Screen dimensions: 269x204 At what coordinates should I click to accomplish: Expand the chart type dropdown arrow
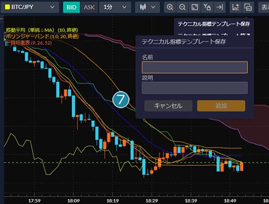point(153,7)
